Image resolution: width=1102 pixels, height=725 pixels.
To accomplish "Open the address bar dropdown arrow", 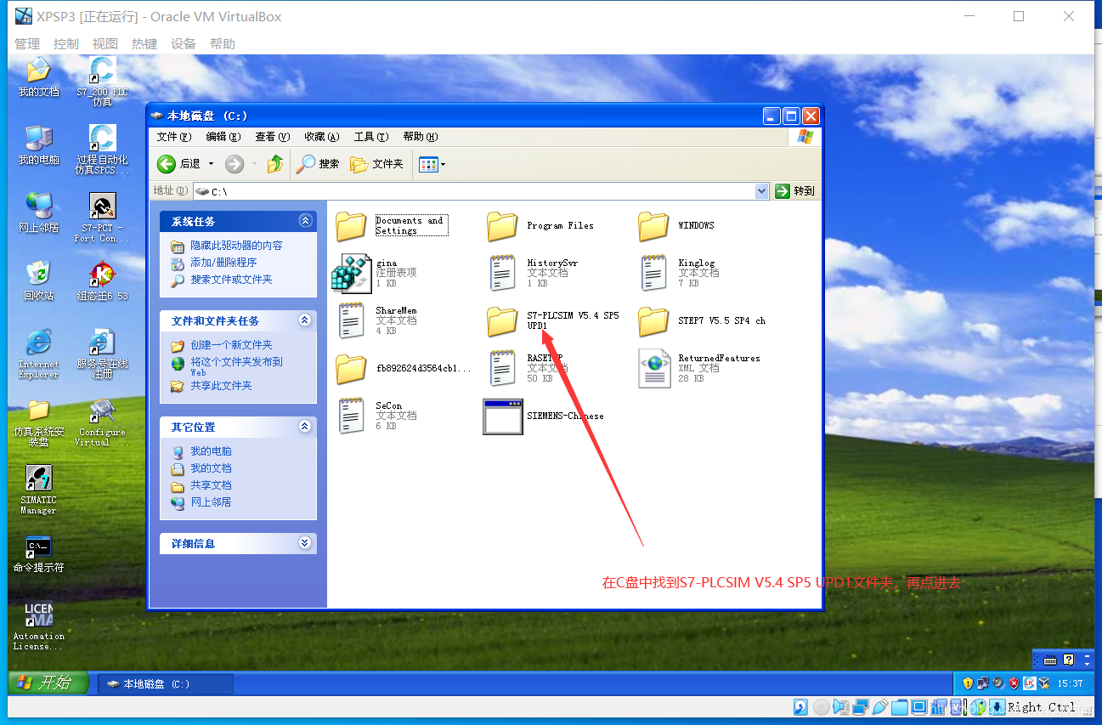I will 761,191.
